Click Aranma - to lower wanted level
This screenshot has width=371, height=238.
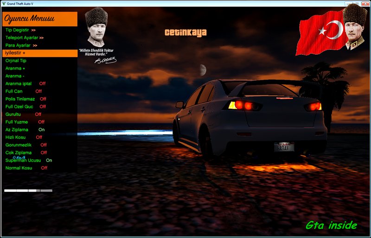point(15,76)
